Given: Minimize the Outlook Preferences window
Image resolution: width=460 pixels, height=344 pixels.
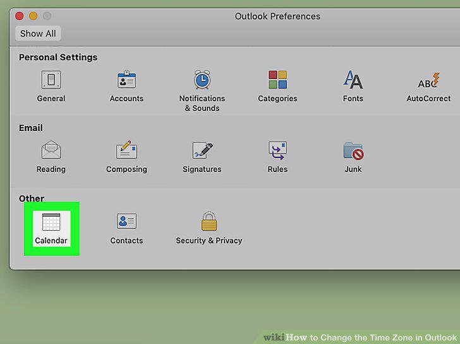Looking at the screenshot, I should tap(33, 16).
